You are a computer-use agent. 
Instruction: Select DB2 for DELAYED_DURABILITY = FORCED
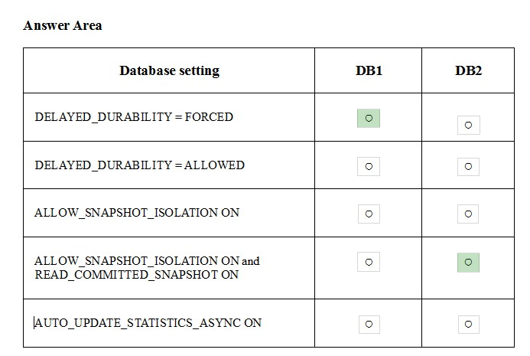tap(469, 126)
